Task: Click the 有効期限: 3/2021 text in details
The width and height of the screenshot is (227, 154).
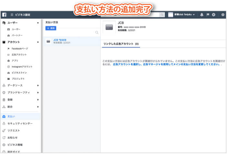Action: [x=127, y=30]
